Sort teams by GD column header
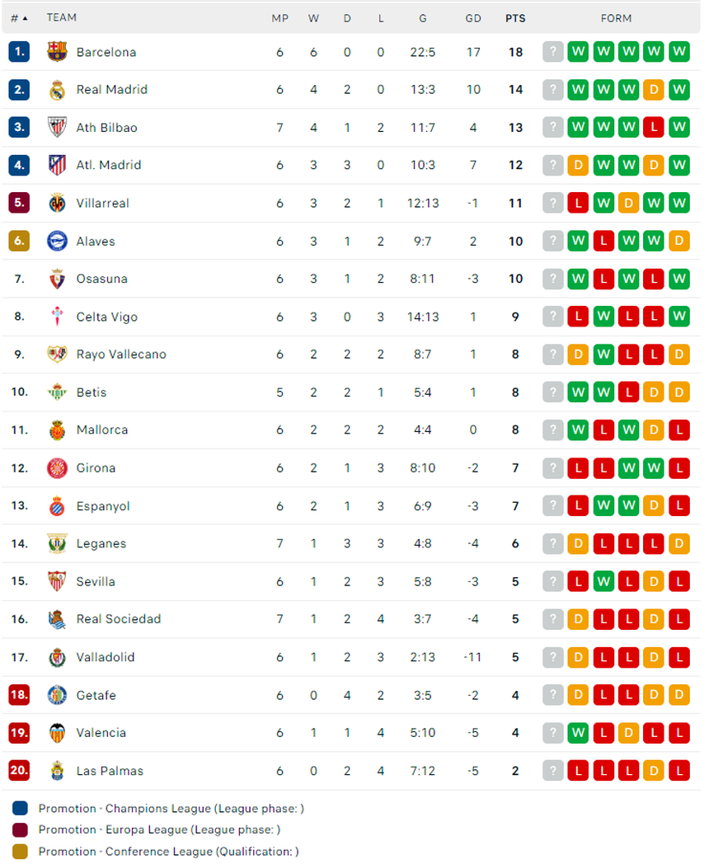The height and width of the screenshot is (864, 709). pos(473,17)
